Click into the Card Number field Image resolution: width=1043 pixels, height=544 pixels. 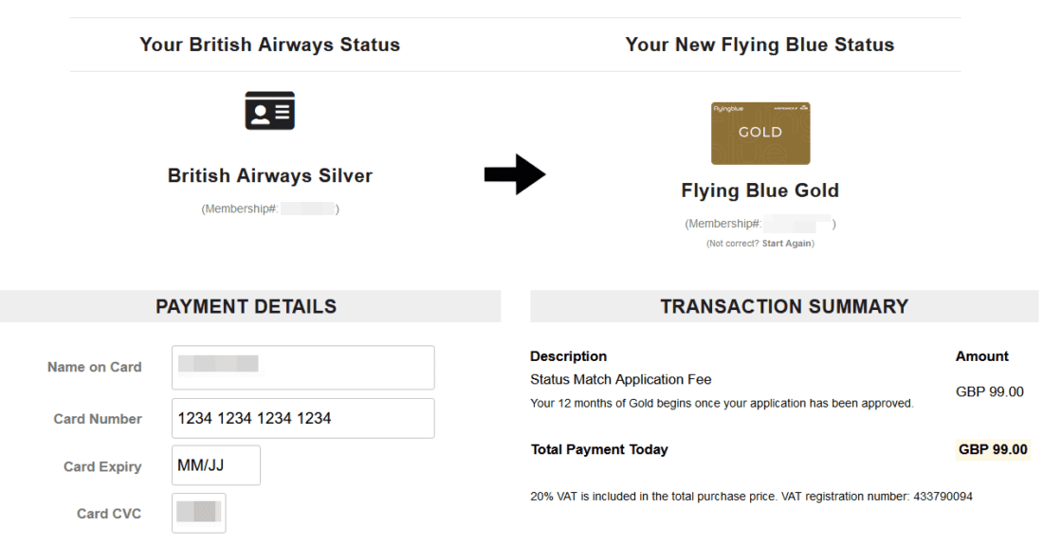(302, 418)
